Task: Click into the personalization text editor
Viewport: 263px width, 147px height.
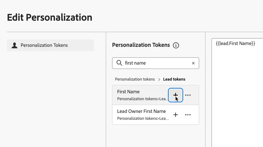Action: (x=237, y=92)
